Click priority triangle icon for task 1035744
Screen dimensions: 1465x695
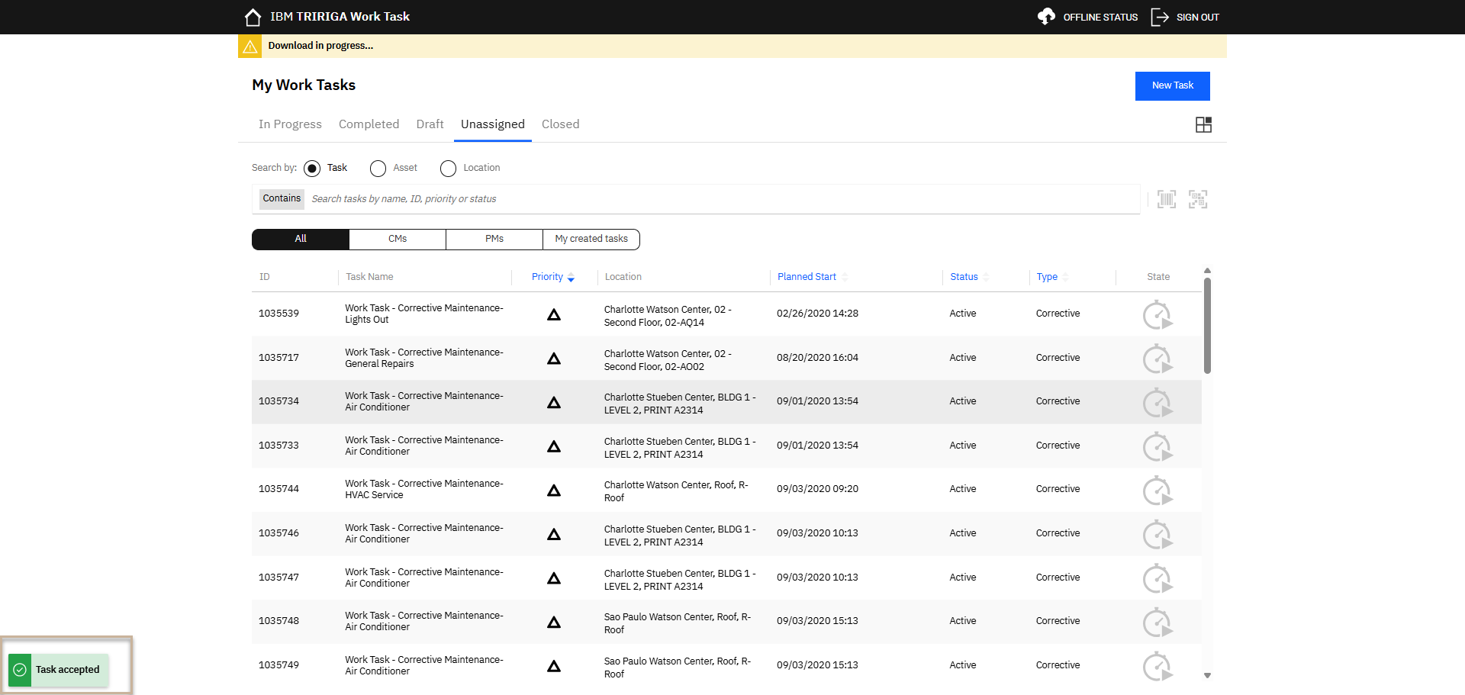[554, 490]
